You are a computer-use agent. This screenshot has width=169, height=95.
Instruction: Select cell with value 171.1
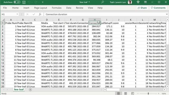pos(107,26)
